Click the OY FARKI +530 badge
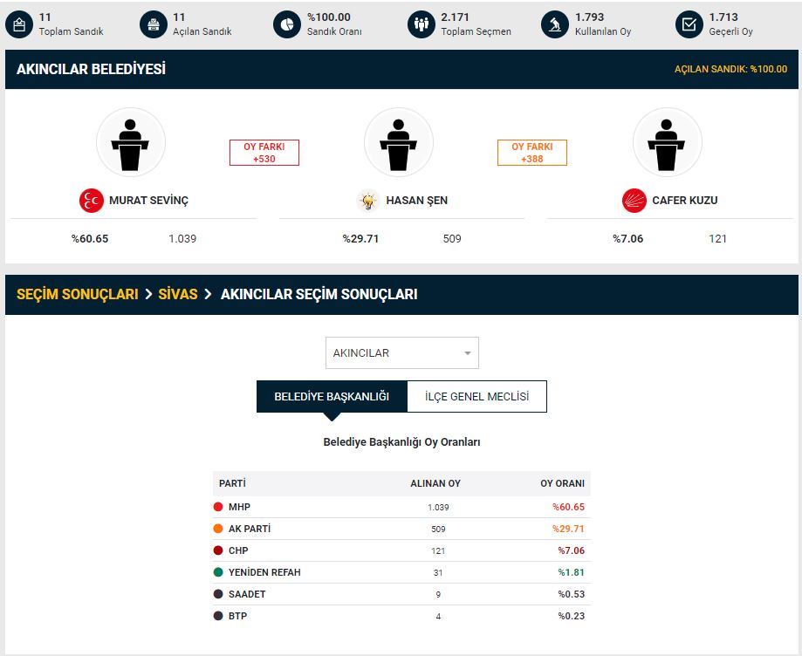This screenshot has width=802, height=656. [264, 153]
